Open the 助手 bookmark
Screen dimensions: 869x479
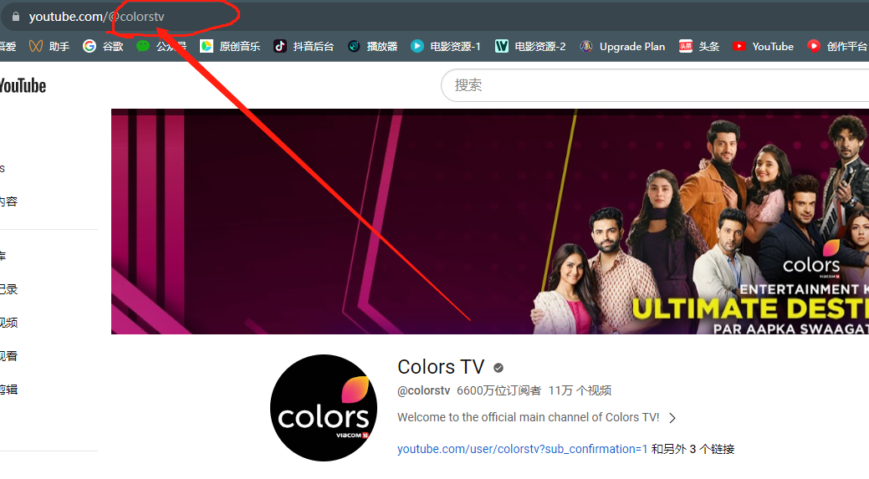(49, 47)
